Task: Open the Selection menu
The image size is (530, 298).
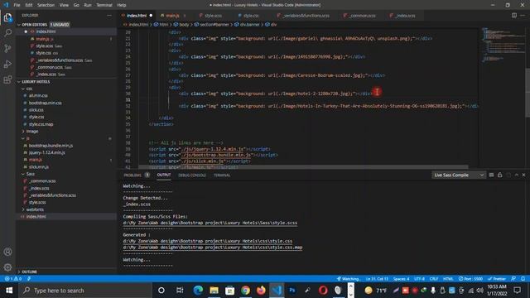Action: pyautogui.click(x=46, y=5)
